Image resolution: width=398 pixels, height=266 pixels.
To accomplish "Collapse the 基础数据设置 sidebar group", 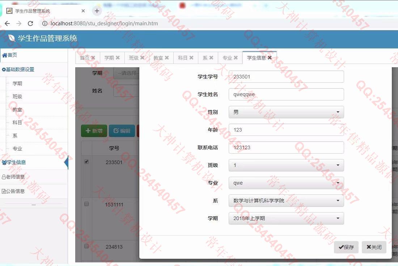I will [34, 69].
